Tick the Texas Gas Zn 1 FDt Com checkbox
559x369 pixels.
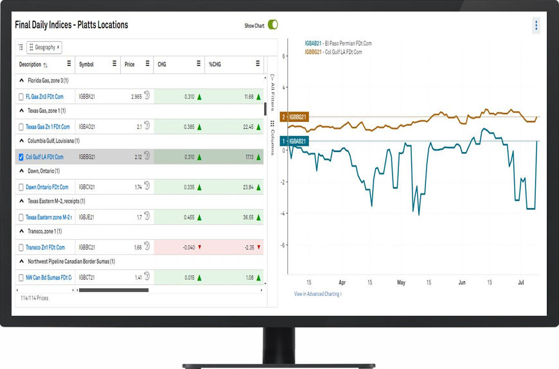21,127
